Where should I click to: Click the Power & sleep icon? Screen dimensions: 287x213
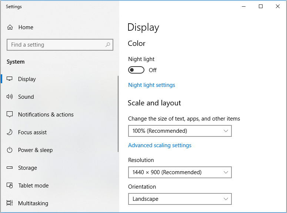point(10,150)
